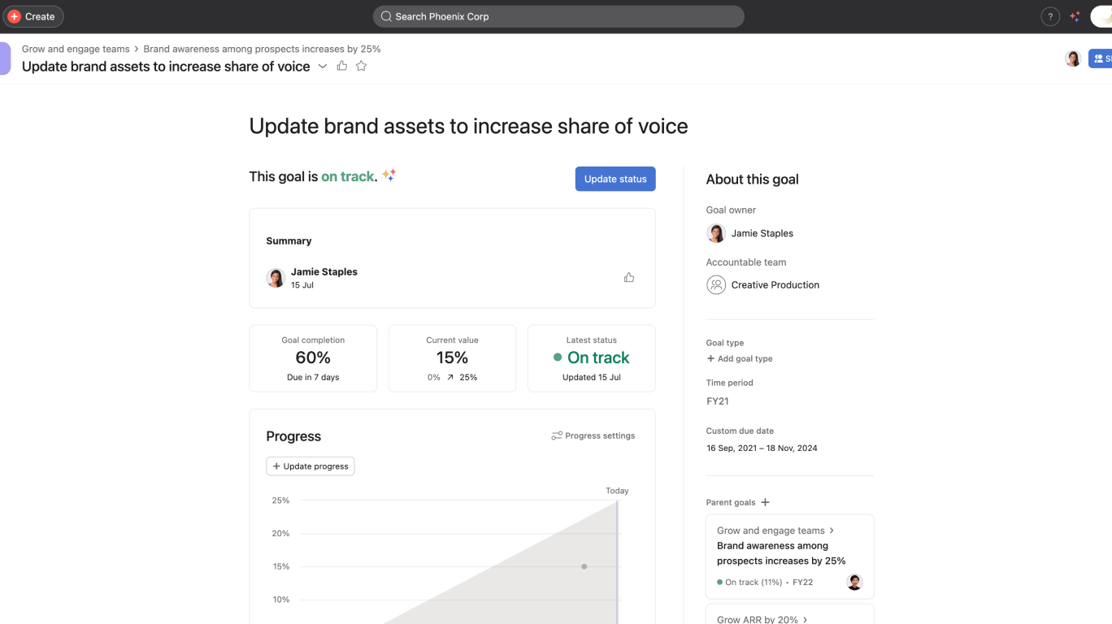Click the sparkle icon next to the on-track status
The image size is (1112, 624).
[x=389, y=175]
